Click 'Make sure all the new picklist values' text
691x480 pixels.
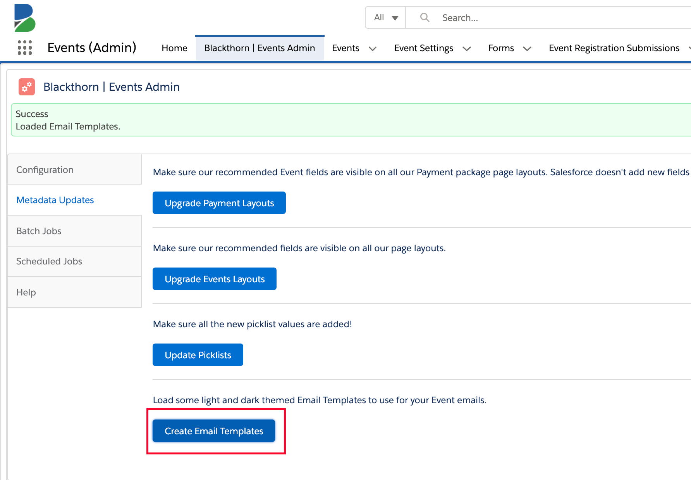(253, 324)
